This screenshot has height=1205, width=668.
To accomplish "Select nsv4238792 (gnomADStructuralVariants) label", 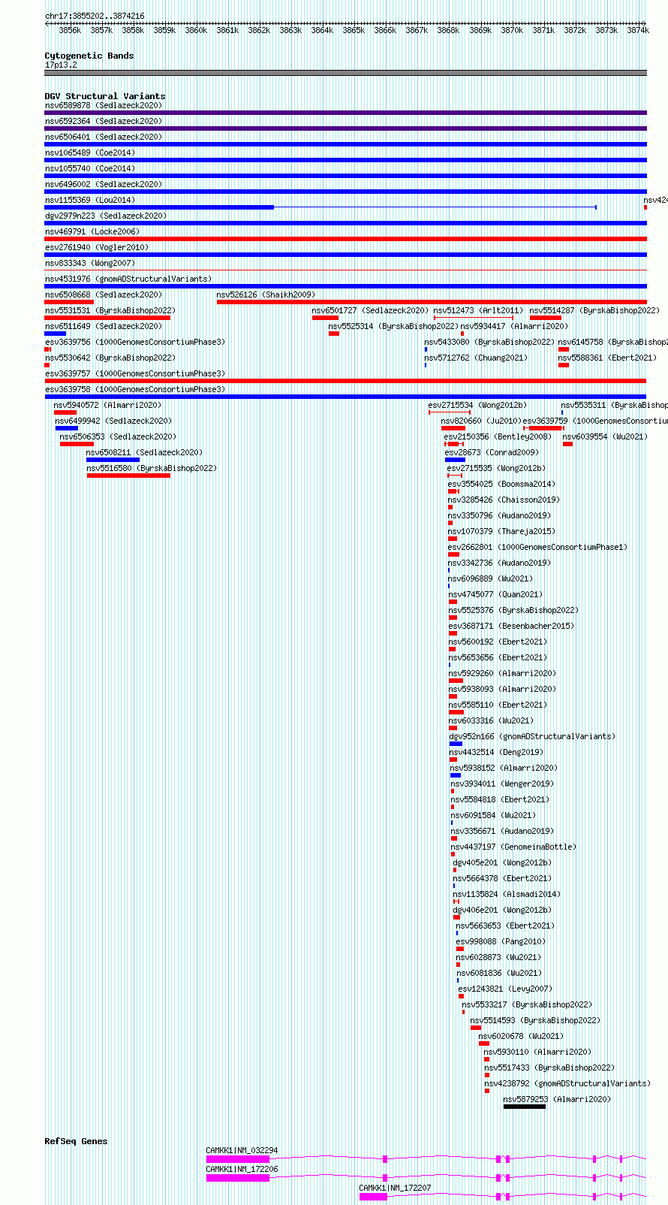I will (x=567, y=1083).
